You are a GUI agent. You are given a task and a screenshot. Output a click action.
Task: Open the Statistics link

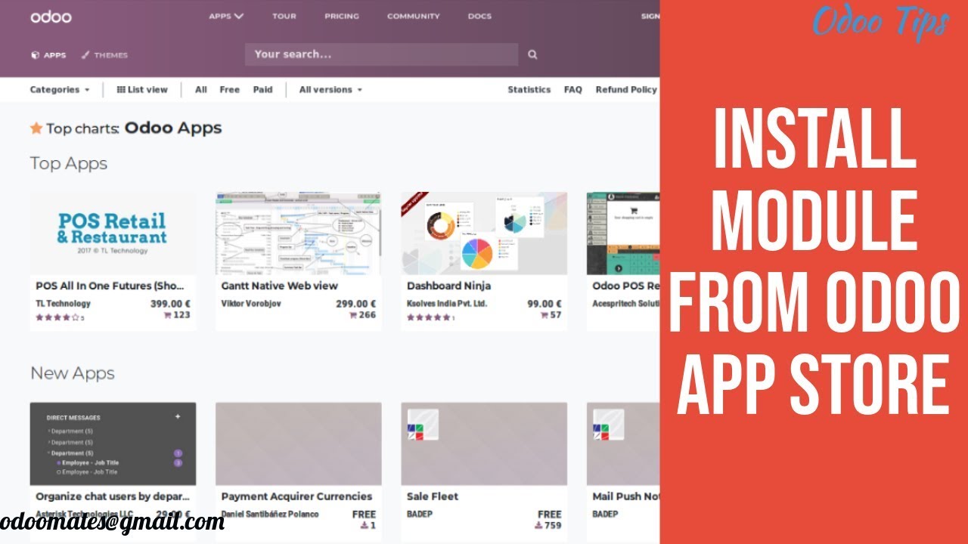click(529, 89)
